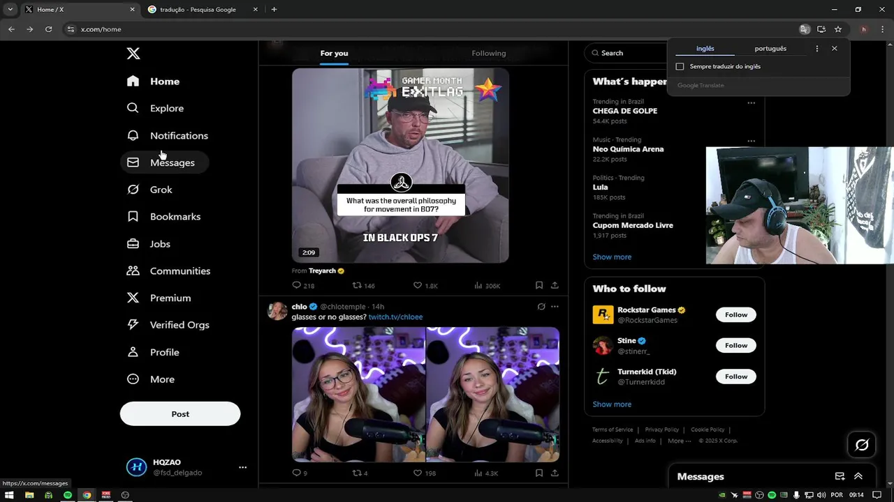894x502 pixels.
Task: Follow Turnerkid (Tkid)
Action: tap(735, 376)
